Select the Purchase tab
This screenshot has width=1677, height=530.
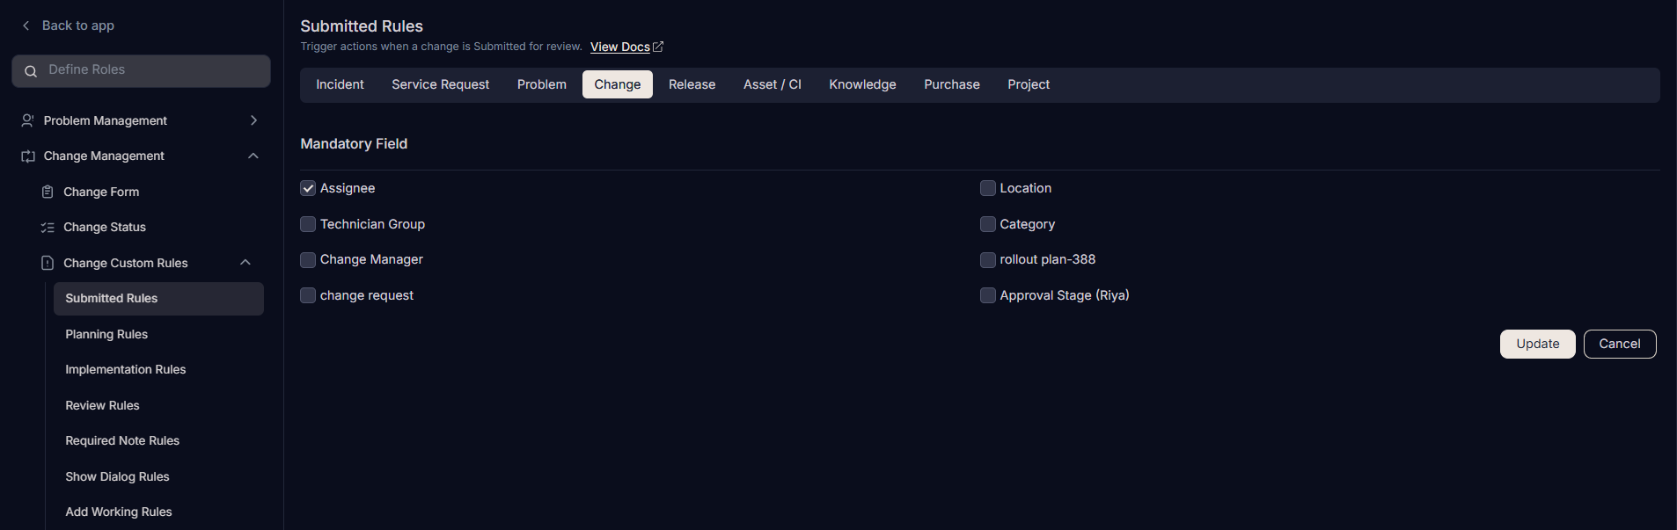pyautogui.click(x=952, y=84)
